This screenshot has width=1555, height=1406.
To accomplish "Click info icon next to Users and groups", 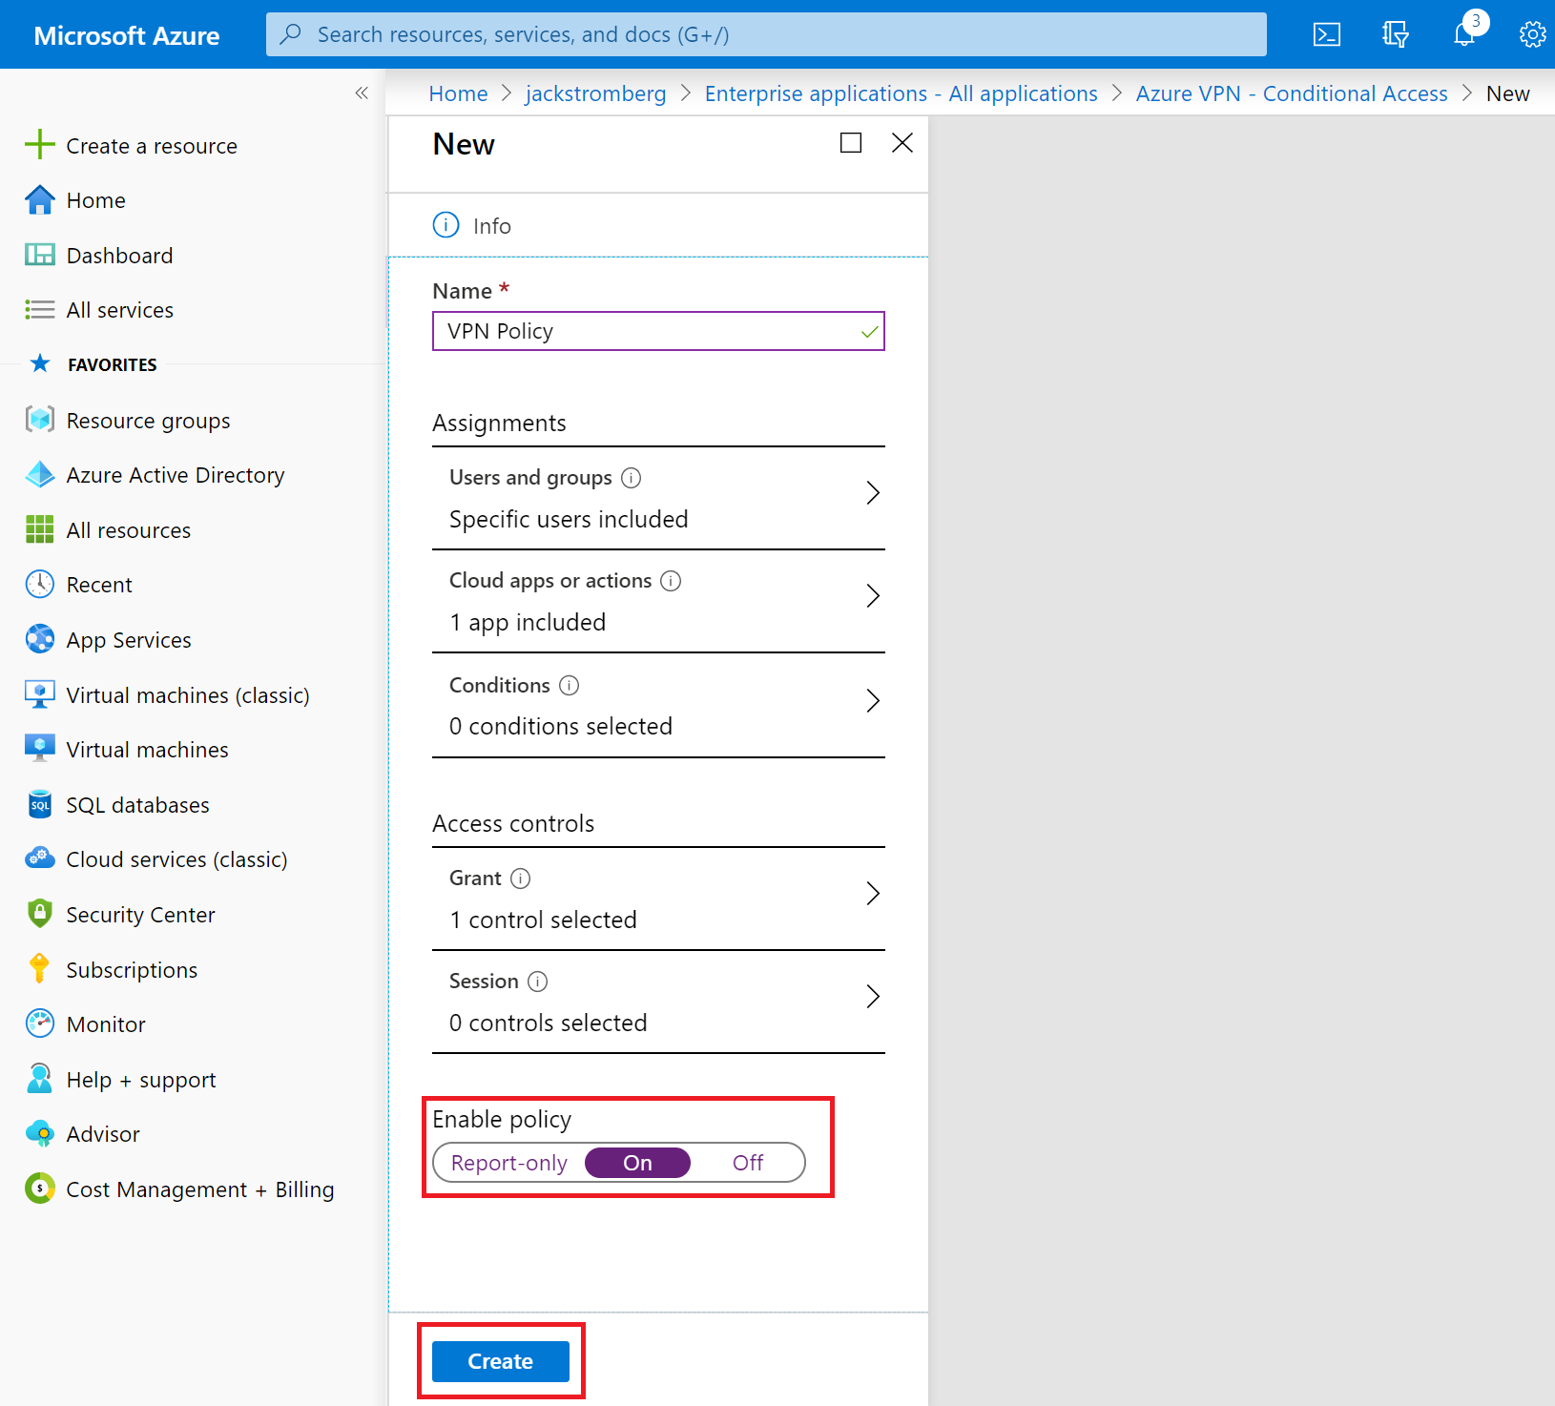I will [x=632, y=478].
